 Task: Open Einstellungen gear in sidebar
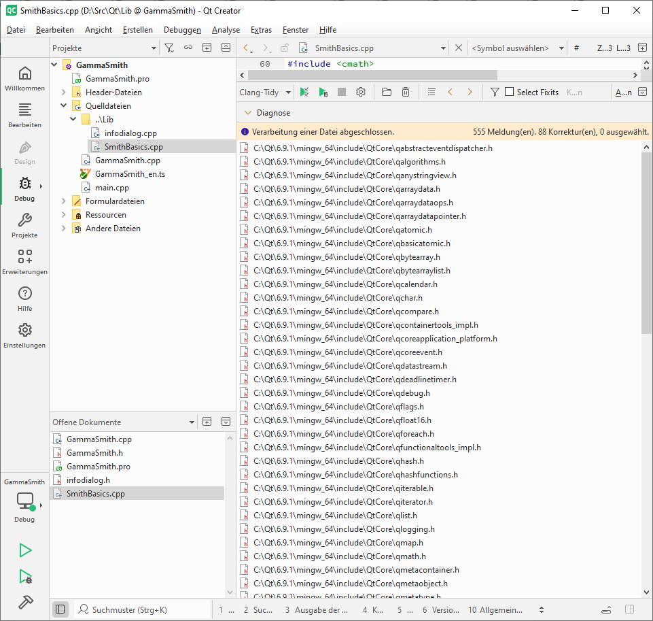coord(24,335)
